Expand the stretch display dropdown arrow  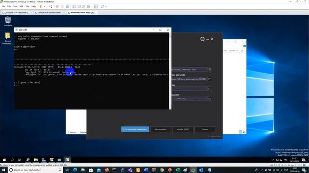pyautogui.click(x=106, y=6)
